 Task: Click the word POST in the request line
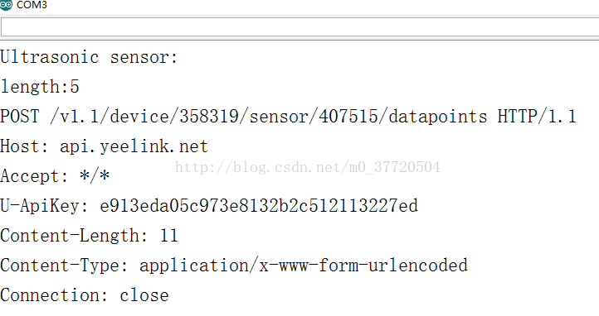click(19, 116)
